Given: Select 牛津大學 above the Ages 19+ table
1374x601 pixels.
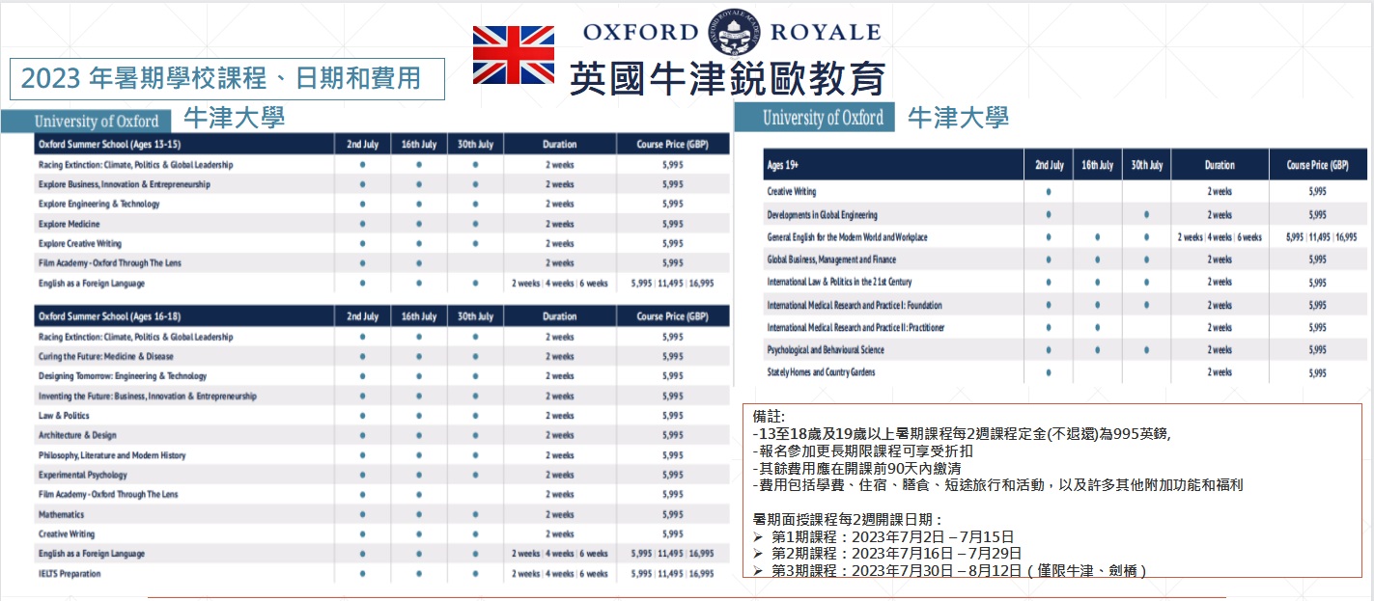Looking at the screenshot, I should click(x=958, y=118).
